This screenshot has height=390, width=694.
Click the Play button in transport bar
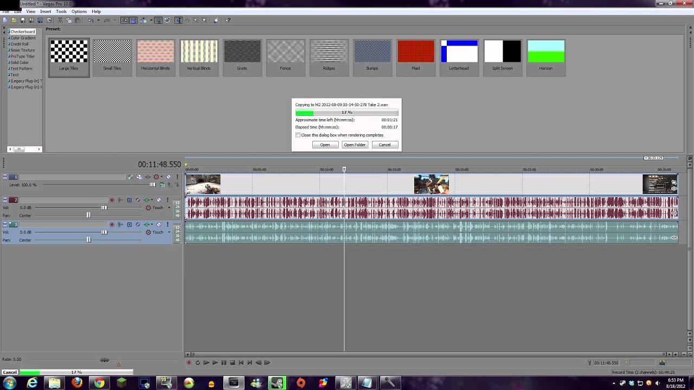pos(215,363)
